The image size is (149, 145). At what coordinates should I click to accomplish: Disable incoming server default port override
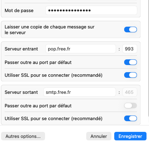[x=131, y=62]
